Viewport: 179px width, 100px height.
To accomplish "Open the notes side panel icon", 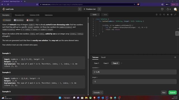I will (177, 33).
